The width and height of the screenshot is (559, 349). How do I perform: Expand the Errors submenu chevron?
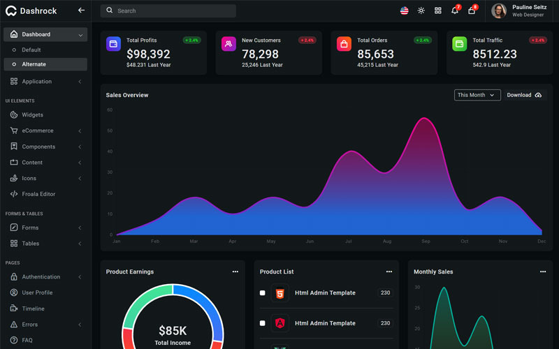click(80, 325)
